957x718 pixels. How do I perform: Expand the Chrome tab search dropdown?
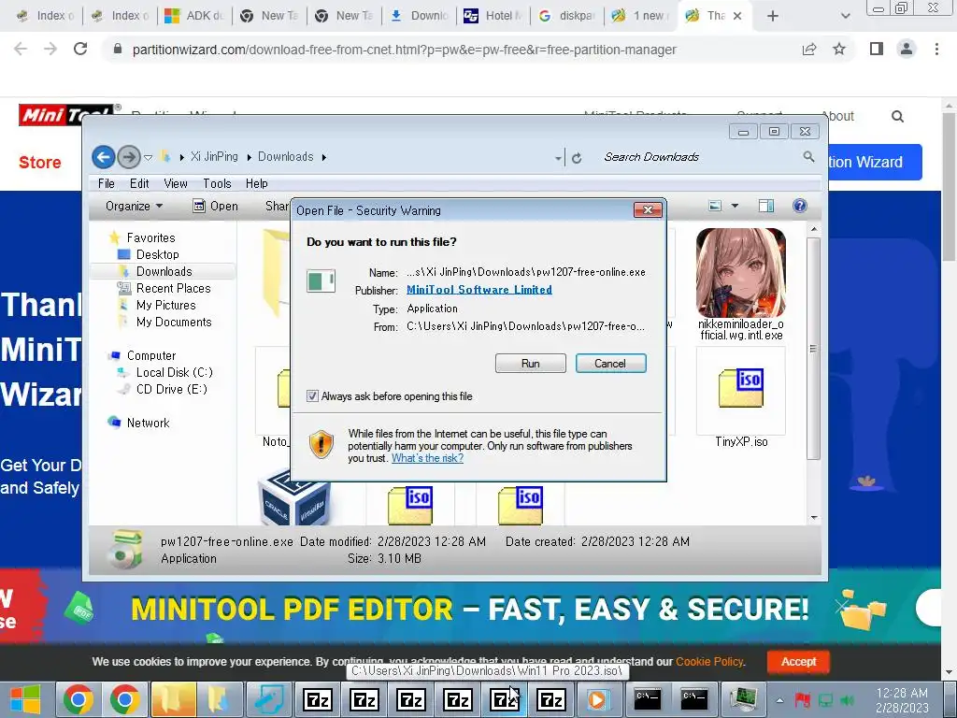click(845, 16)
